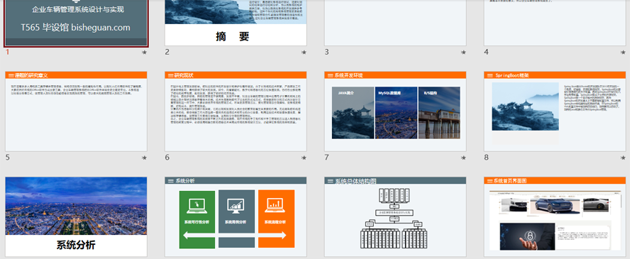Select slide 4 thumbnail

(555, 23)
